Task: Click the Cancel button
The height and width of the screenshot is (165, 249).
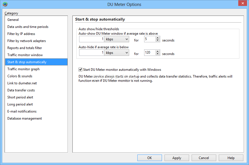Action: [204, 158]
